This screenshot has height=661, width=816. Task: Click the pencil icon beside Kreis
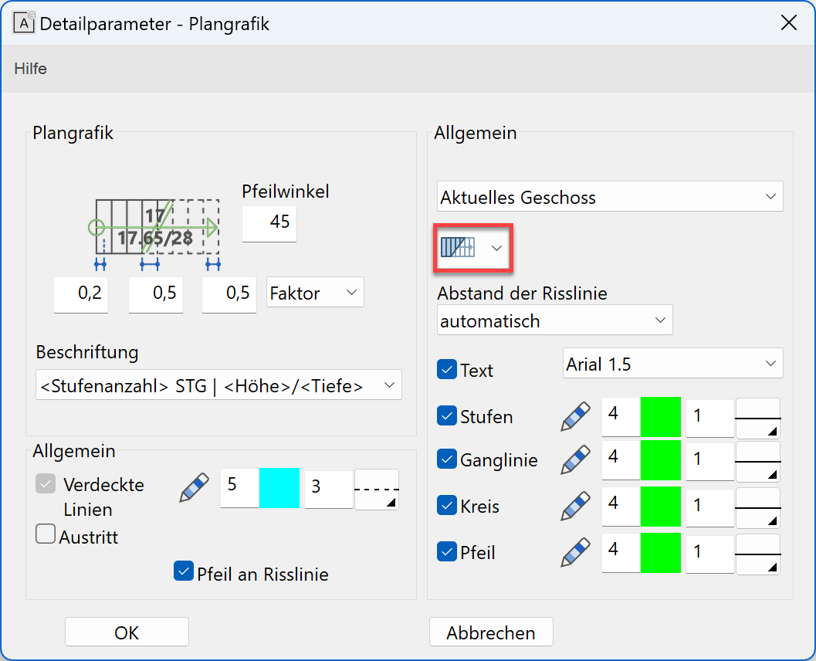[575, 507]
